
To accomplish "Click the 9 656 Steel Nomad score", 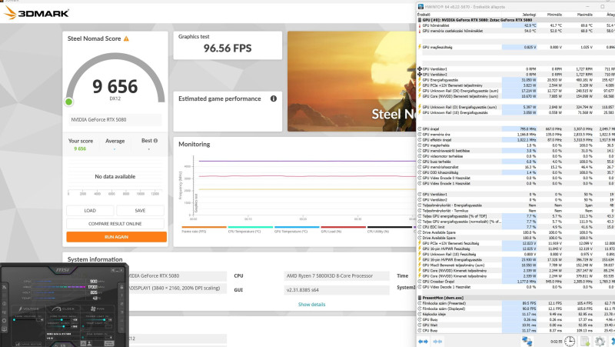I will (115, 86).
